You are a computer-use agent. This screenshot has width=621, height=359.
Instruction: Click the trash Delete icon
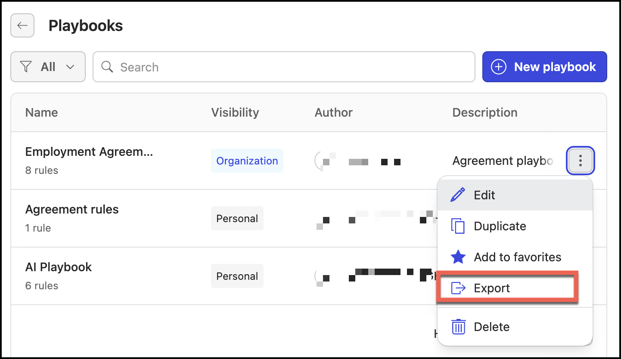pos(458,327)
